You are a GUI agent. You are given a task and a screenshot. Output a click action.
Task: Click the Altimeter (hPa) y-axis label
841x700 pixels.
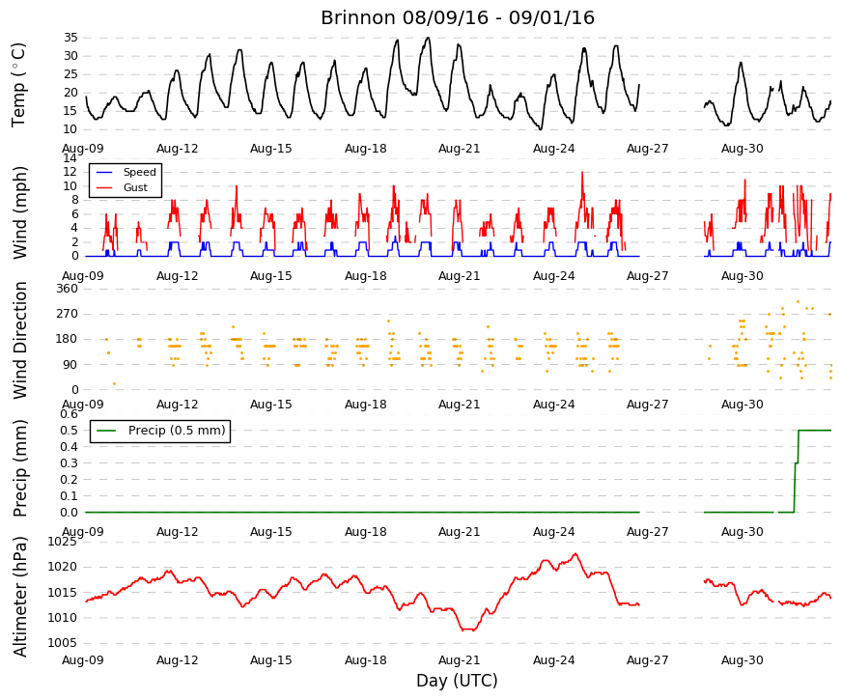click(x=19, y=597)
